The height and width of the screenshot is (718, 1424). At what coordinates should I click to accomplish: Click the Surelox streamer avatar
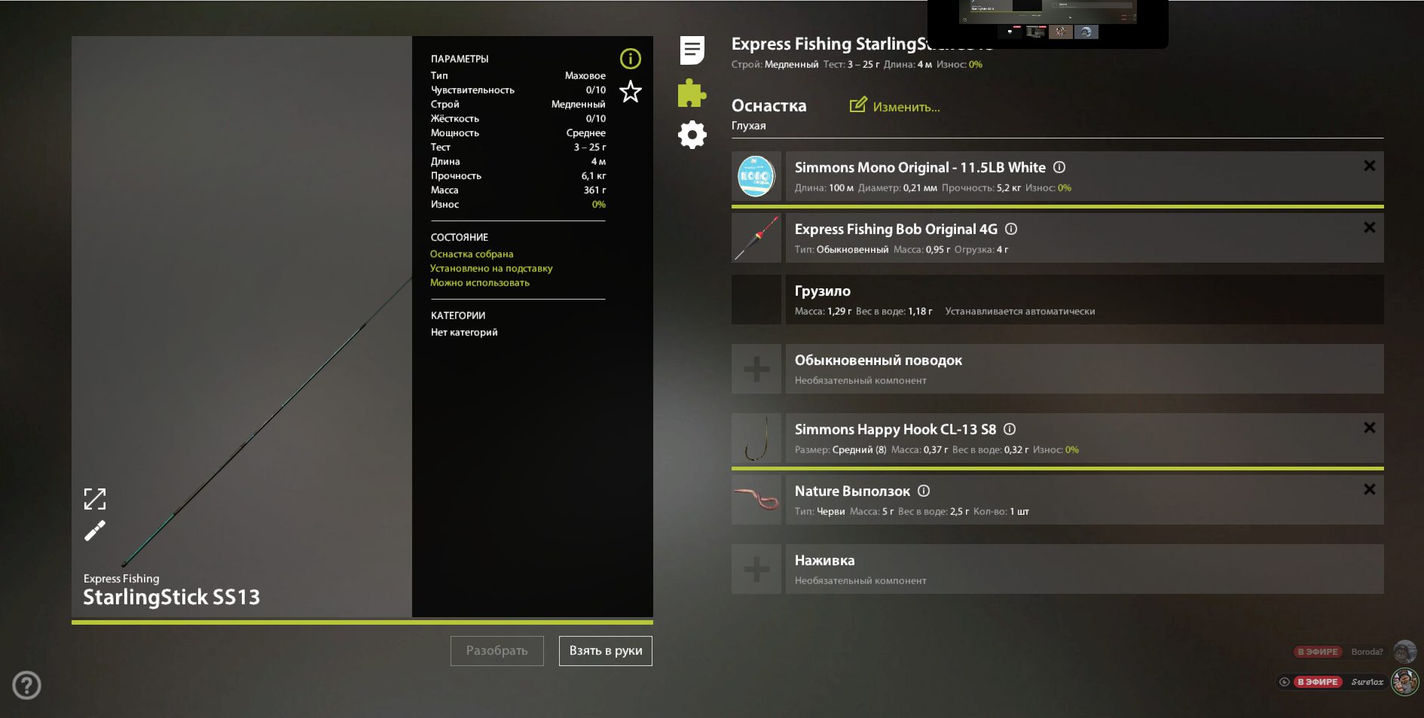pos(1404,682)
